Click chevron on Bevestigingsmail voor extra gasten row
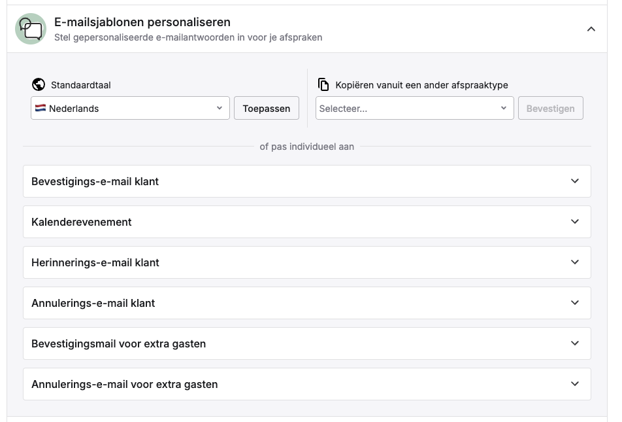 pyautogui.click(x=575, y=343)
